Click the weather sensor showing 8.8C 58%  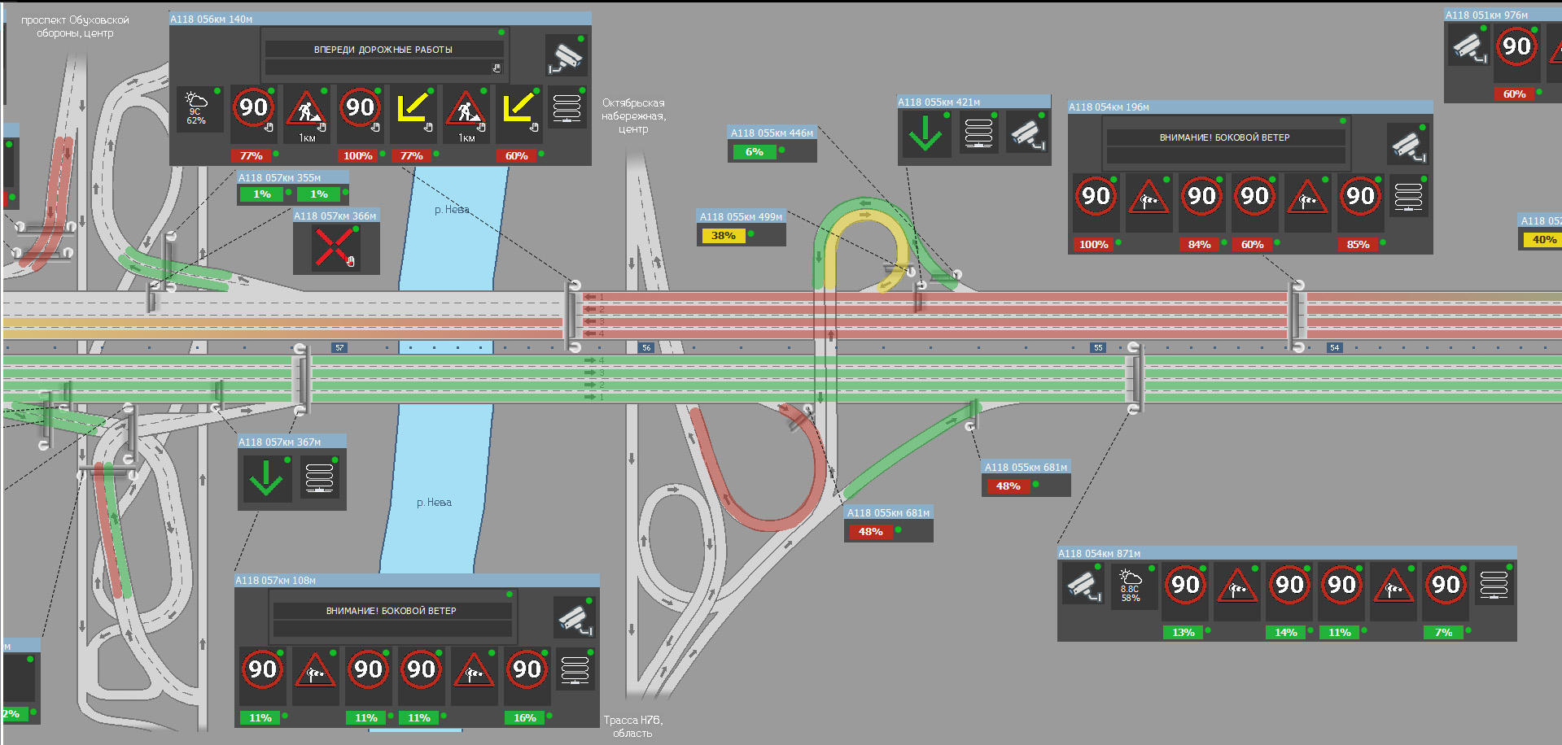click(x=1130, y=585)
